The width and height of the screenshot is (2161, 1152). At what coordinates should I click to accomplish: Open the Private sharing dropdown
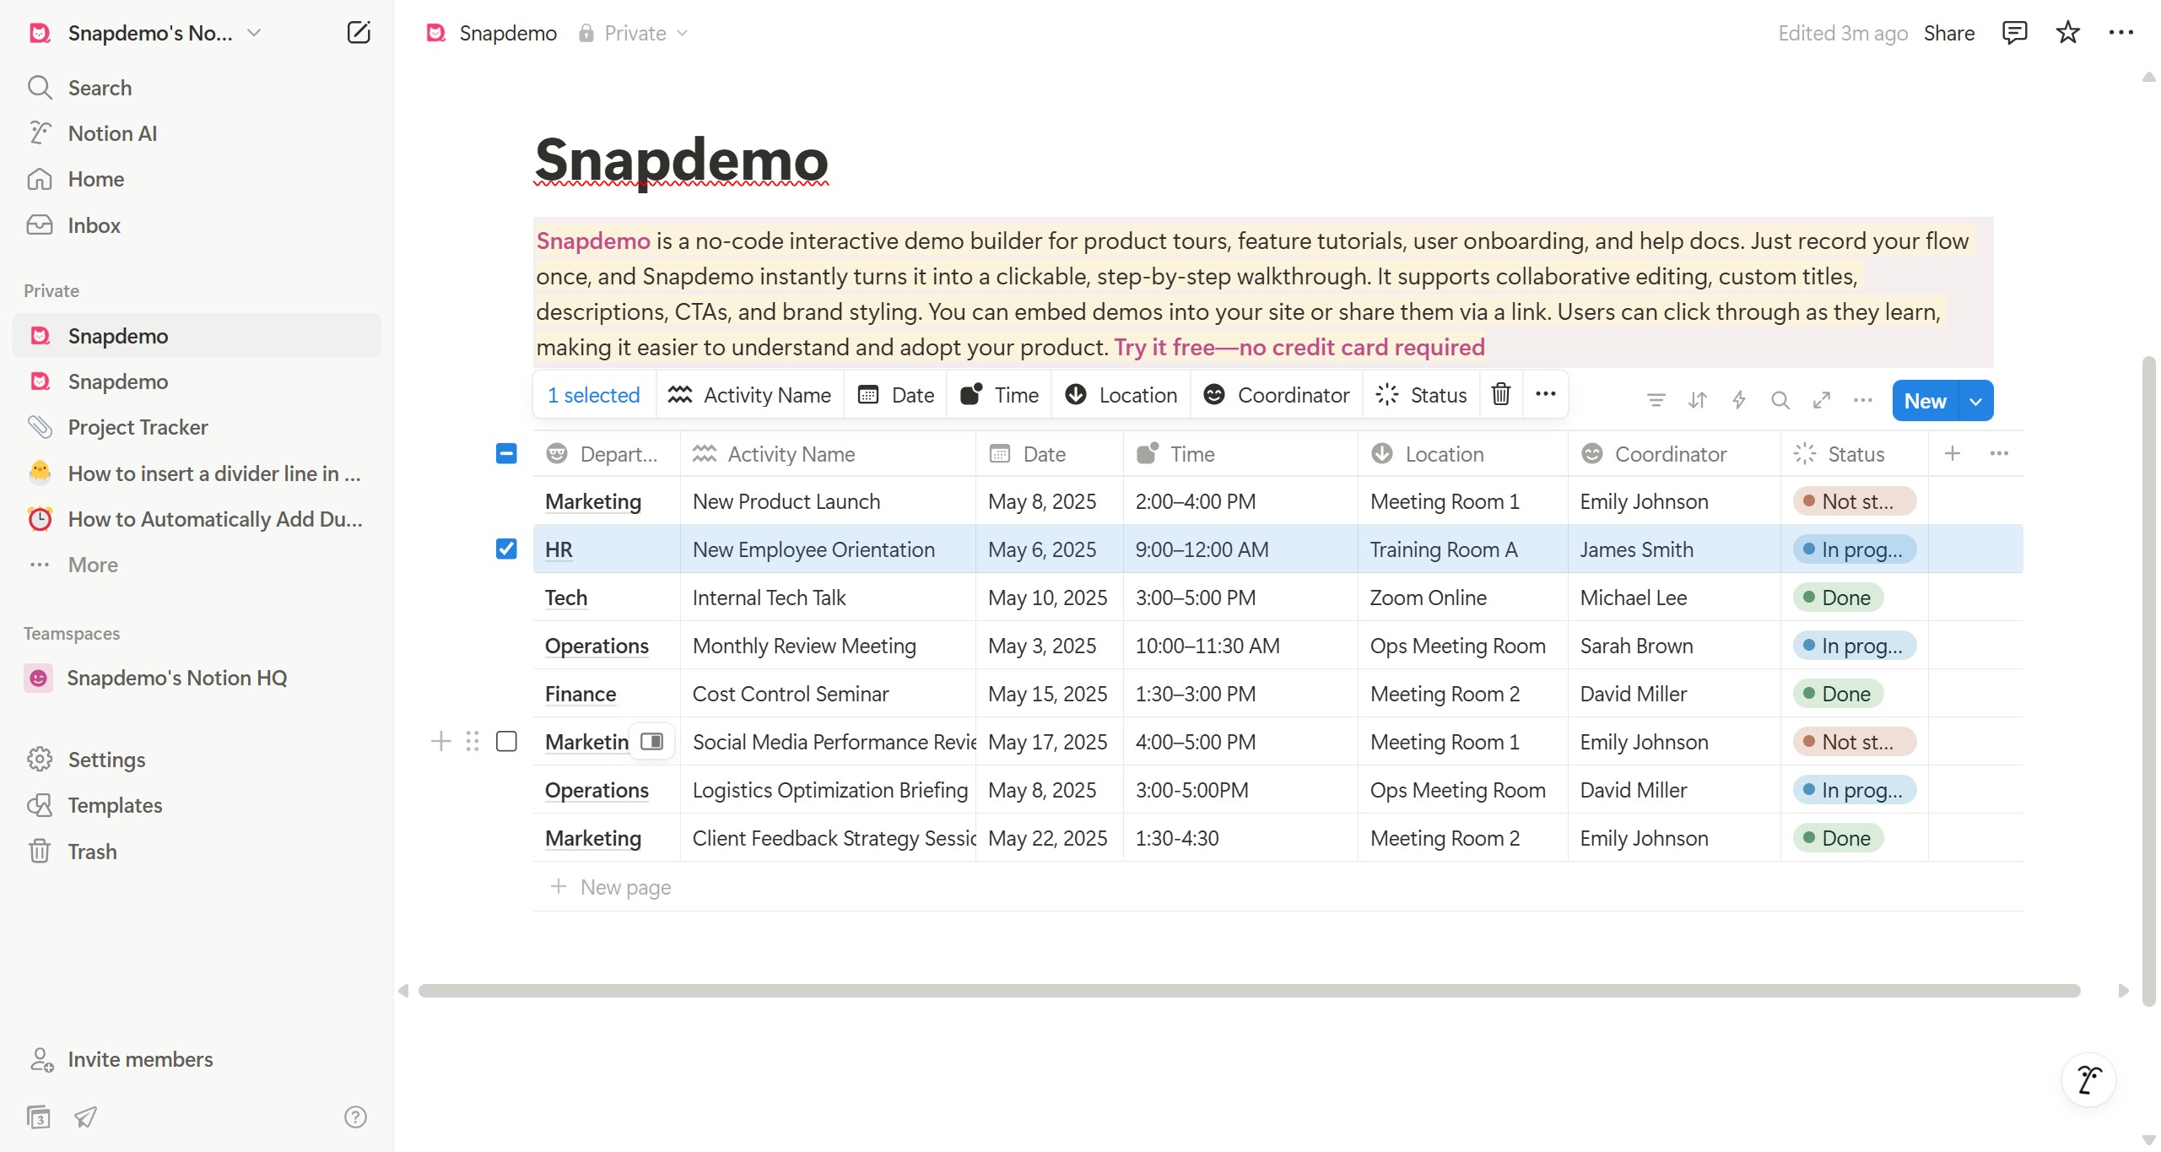[634, 33]
